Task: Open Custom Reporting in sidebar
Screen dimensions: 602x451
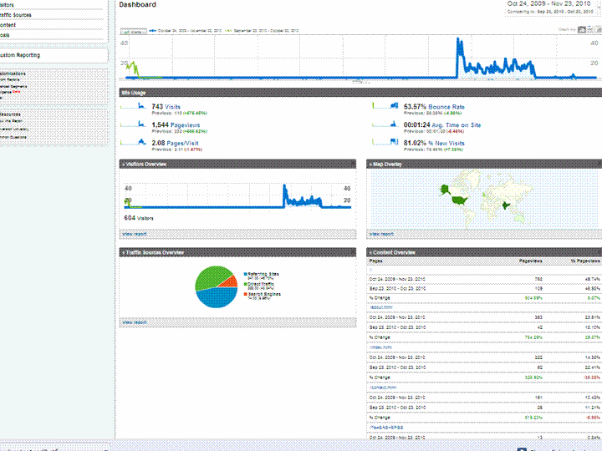Action: [20, 55]
